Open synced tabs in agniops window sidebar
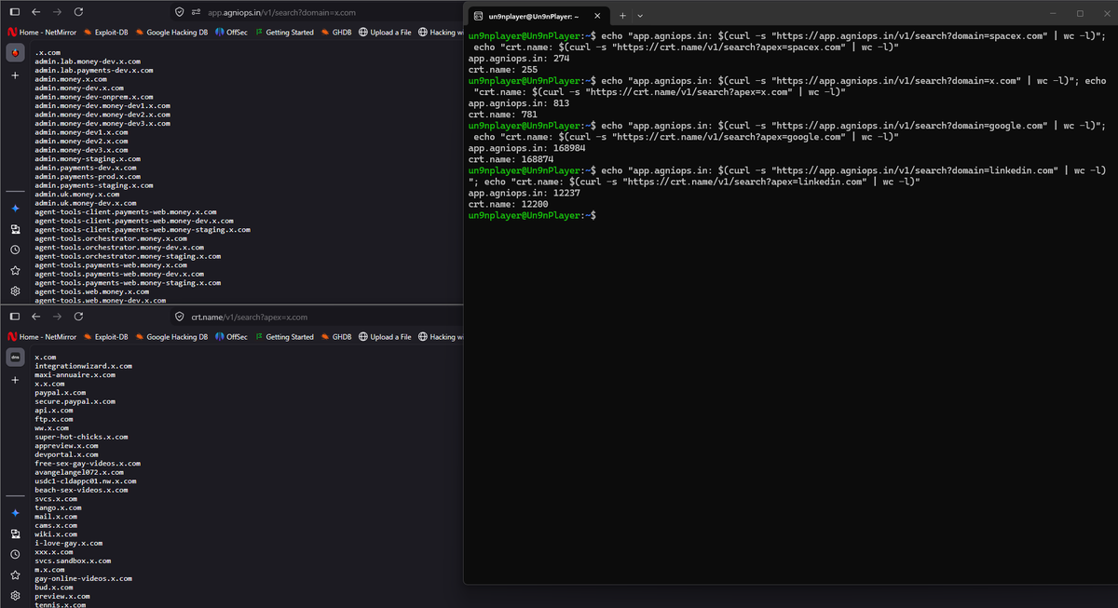The width and height of the screenshot is (1118, 608). [x=15, y=229]
